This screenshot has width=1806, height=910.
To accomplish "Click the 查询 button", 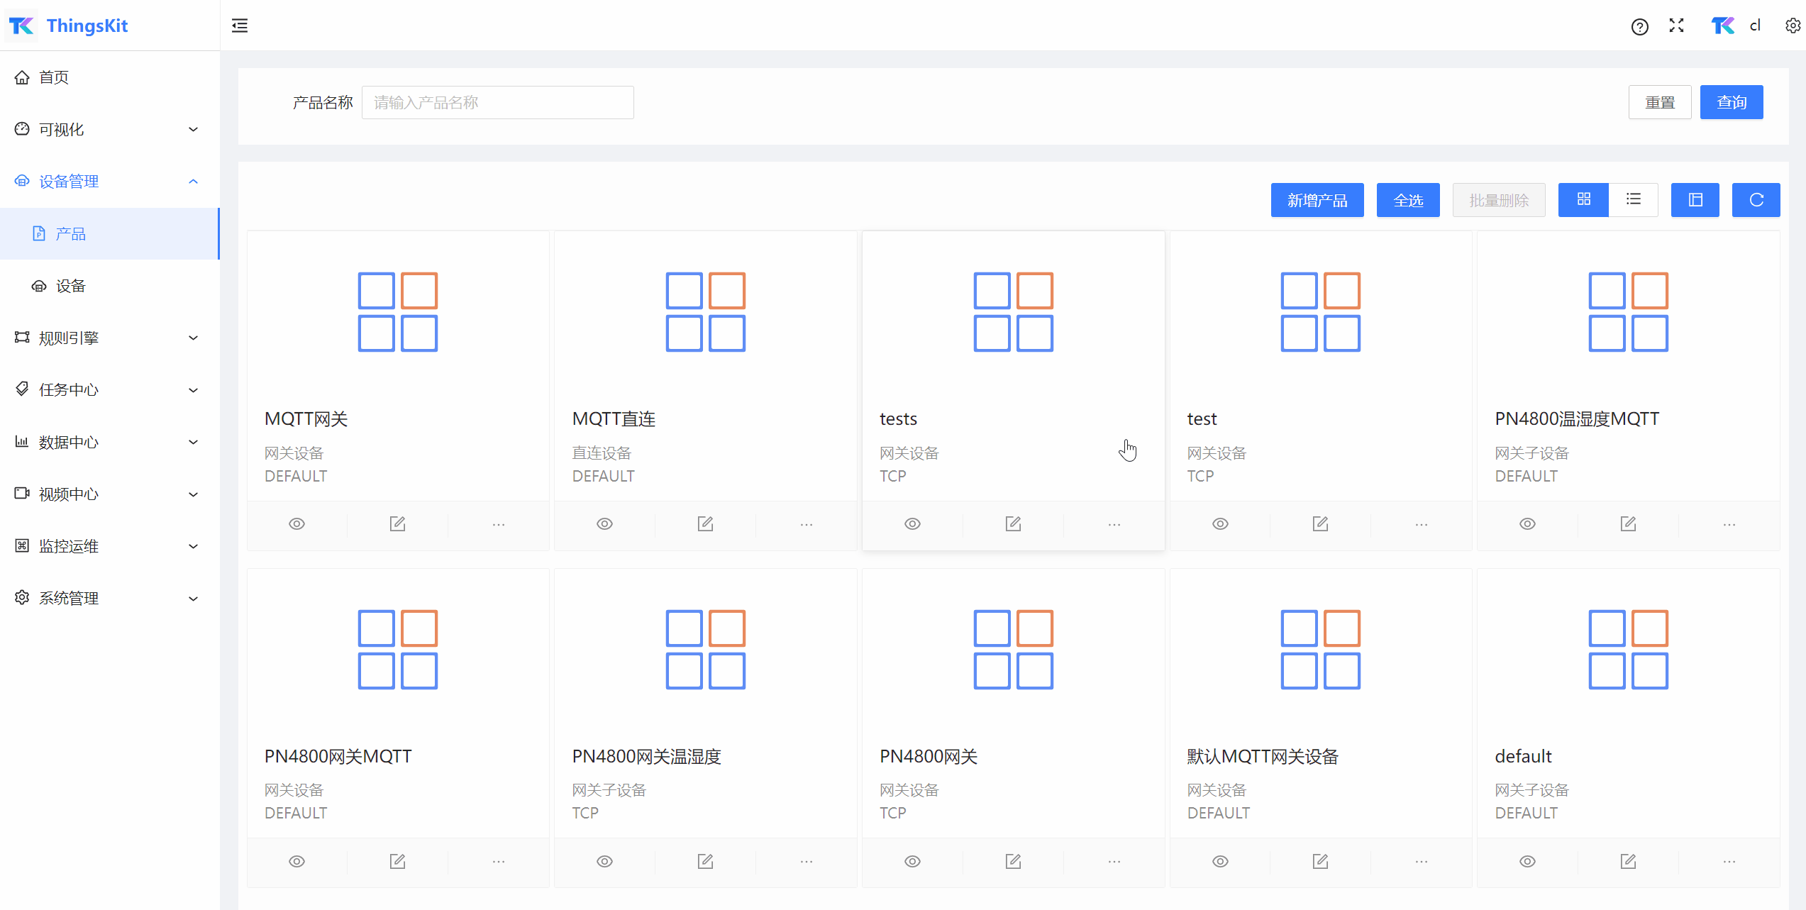I will pyautogui.click(x=1731, y=102).
